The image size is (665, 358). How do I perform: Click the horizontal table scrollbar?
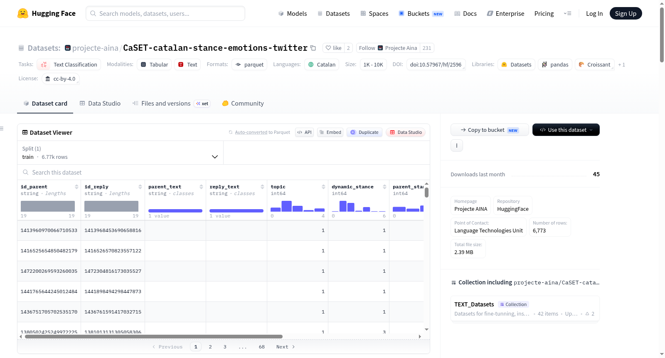(154, 336)
